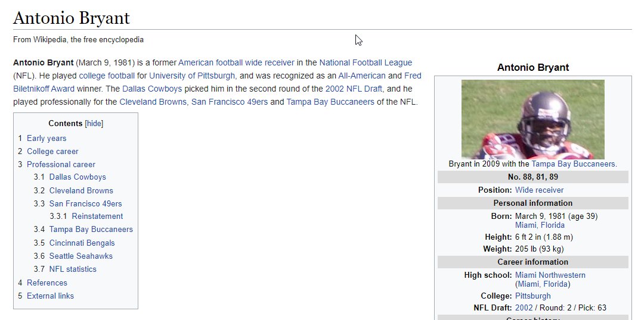Screen dimensions: 638x320
Task: Open Tampa Bay Buccaneers contents entry
Action: click(x=91, y=230)
